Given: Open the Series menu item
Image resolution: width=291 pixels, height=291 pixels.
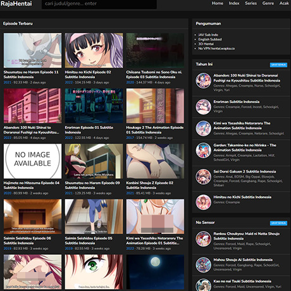Looking at the screenshot, I should point(251,3).
